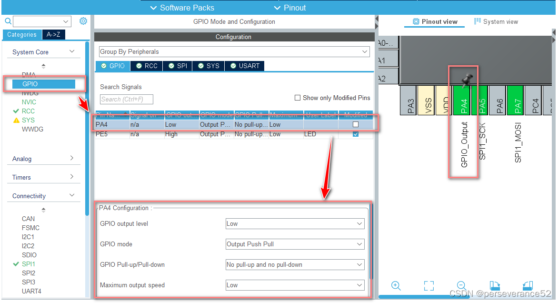Select CAN under Connectivity
The image size is (558, 303).
(x=28, y=219)
